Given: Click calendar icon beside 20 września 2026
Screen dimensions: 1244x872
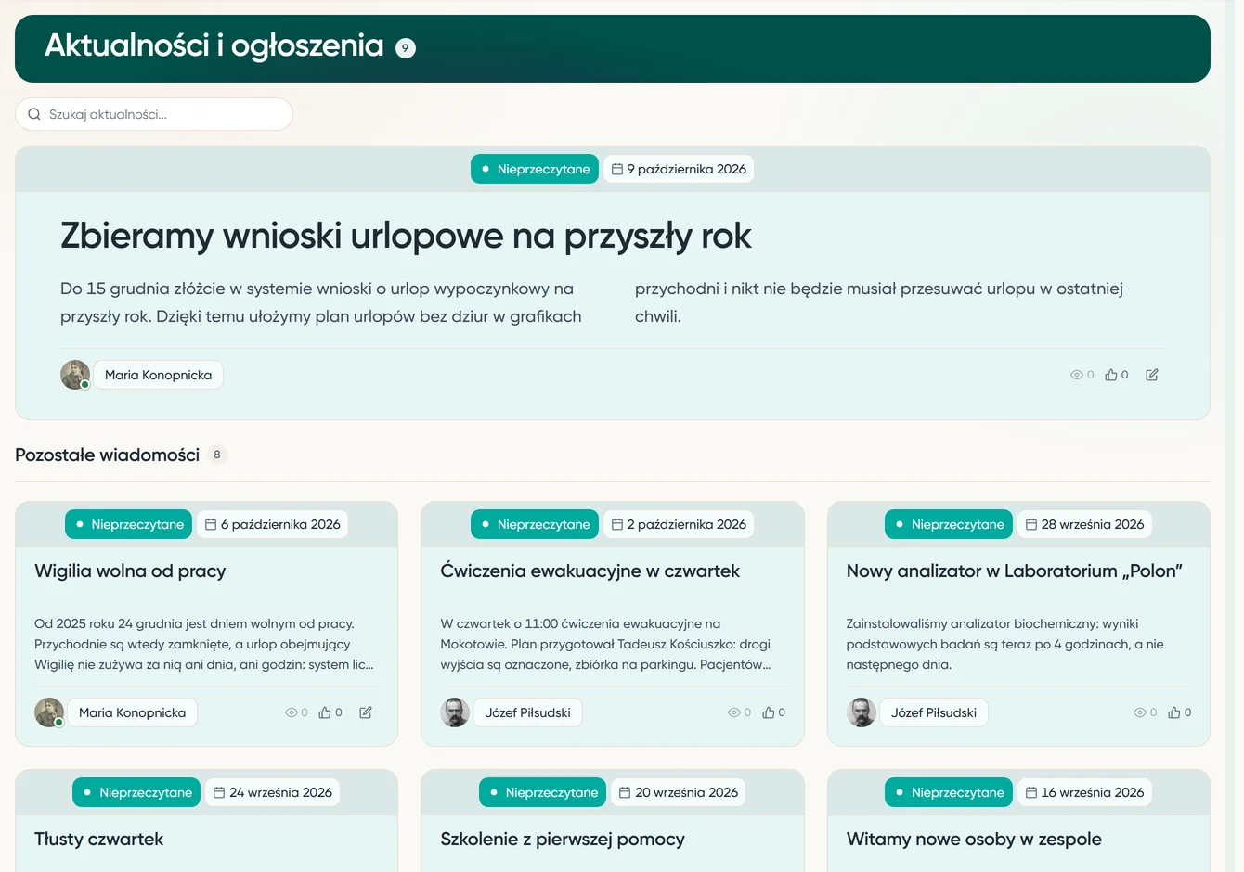Looking at the screenshot, I should coord(626,792).
